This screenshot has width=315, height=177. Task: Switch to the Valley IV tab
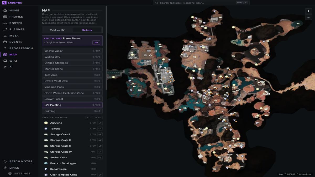(x=57, y=30)
